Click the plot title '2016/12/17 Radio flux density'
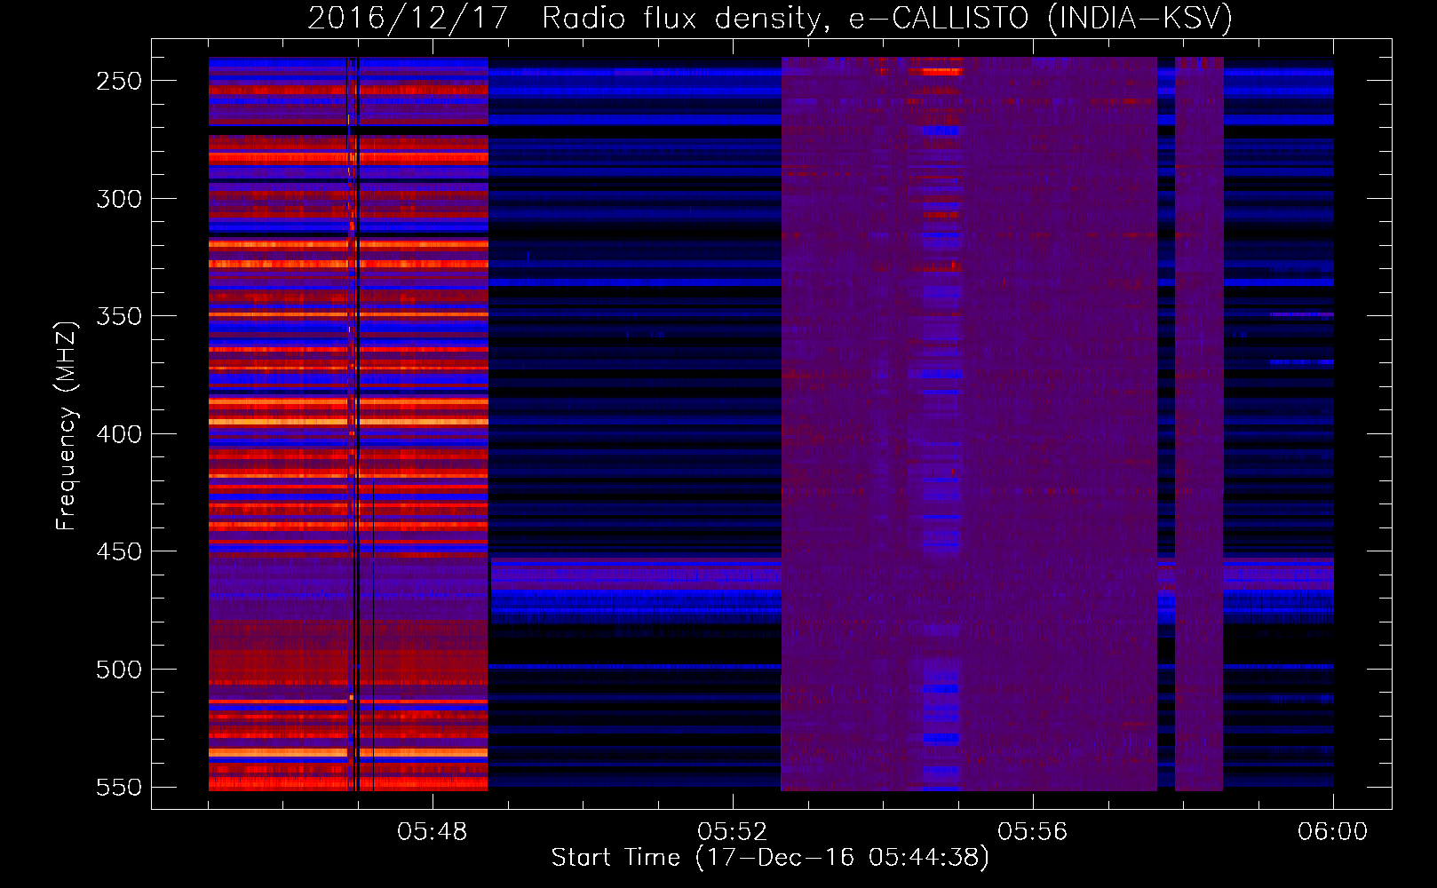 coord(770,19)
